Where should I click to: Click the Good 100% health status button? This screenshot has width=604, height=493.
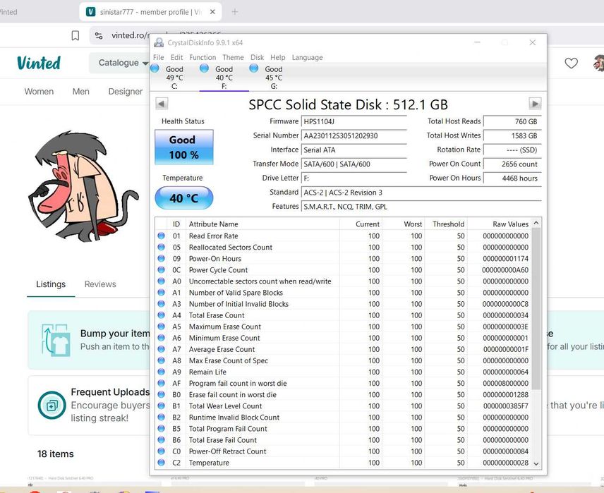(183, 147)
